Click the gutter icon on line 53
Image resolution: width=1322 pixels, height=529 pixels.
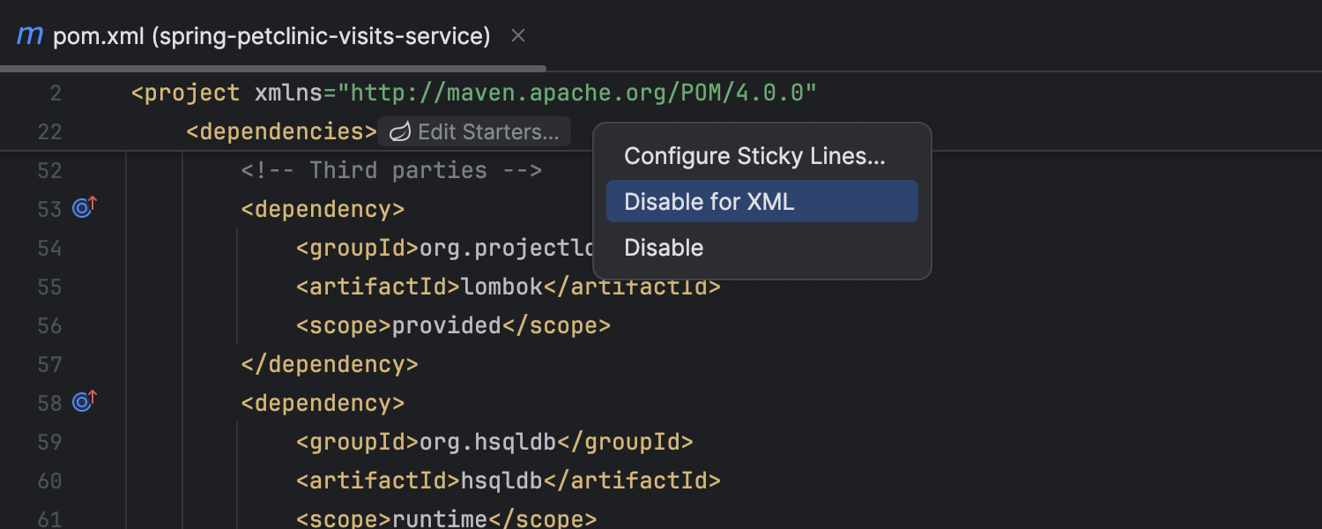84,208
